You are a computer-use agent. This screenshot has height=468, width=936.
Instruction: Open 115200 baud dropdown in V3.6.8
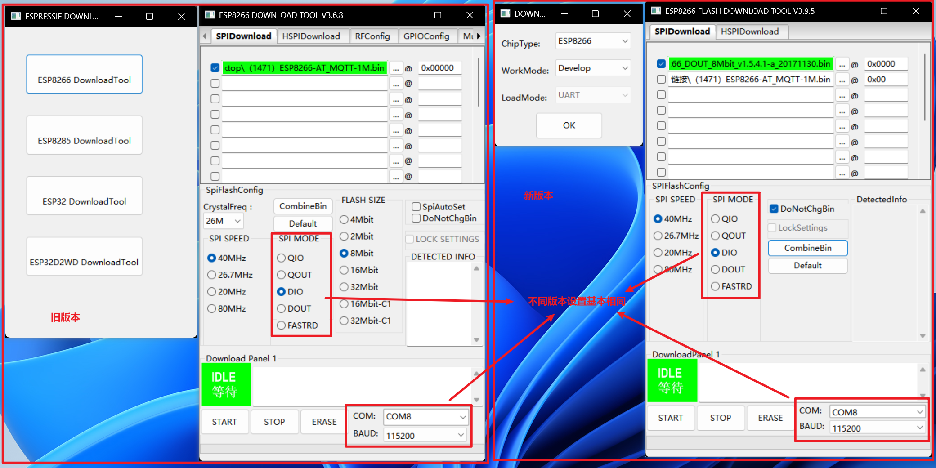[x=425, y=435]
